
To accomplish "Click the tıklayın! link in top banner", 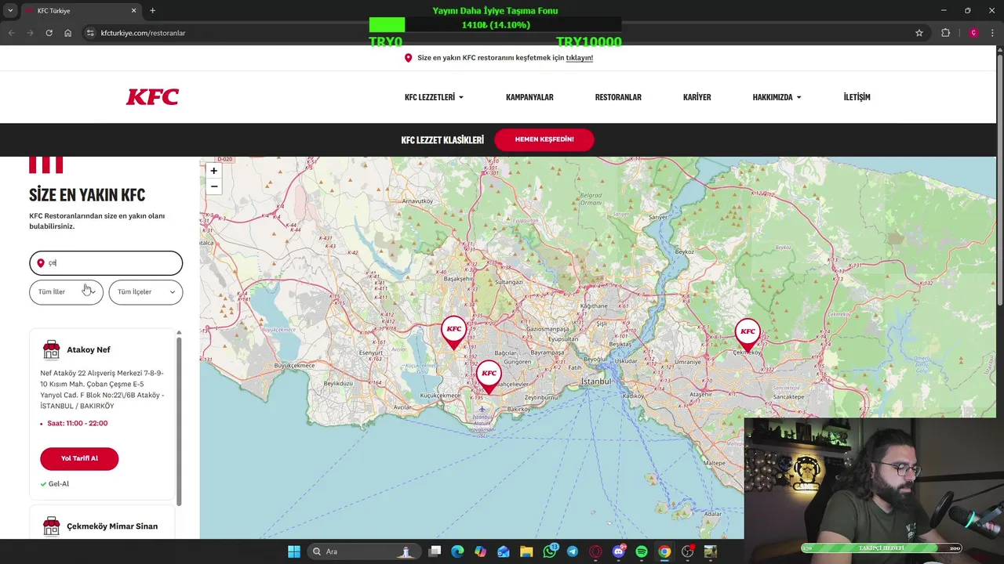I will click(580, 58).
